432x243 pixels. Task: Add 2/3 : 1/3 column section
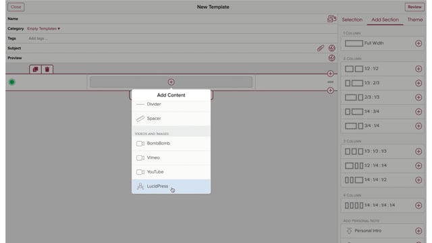point(418,97)
